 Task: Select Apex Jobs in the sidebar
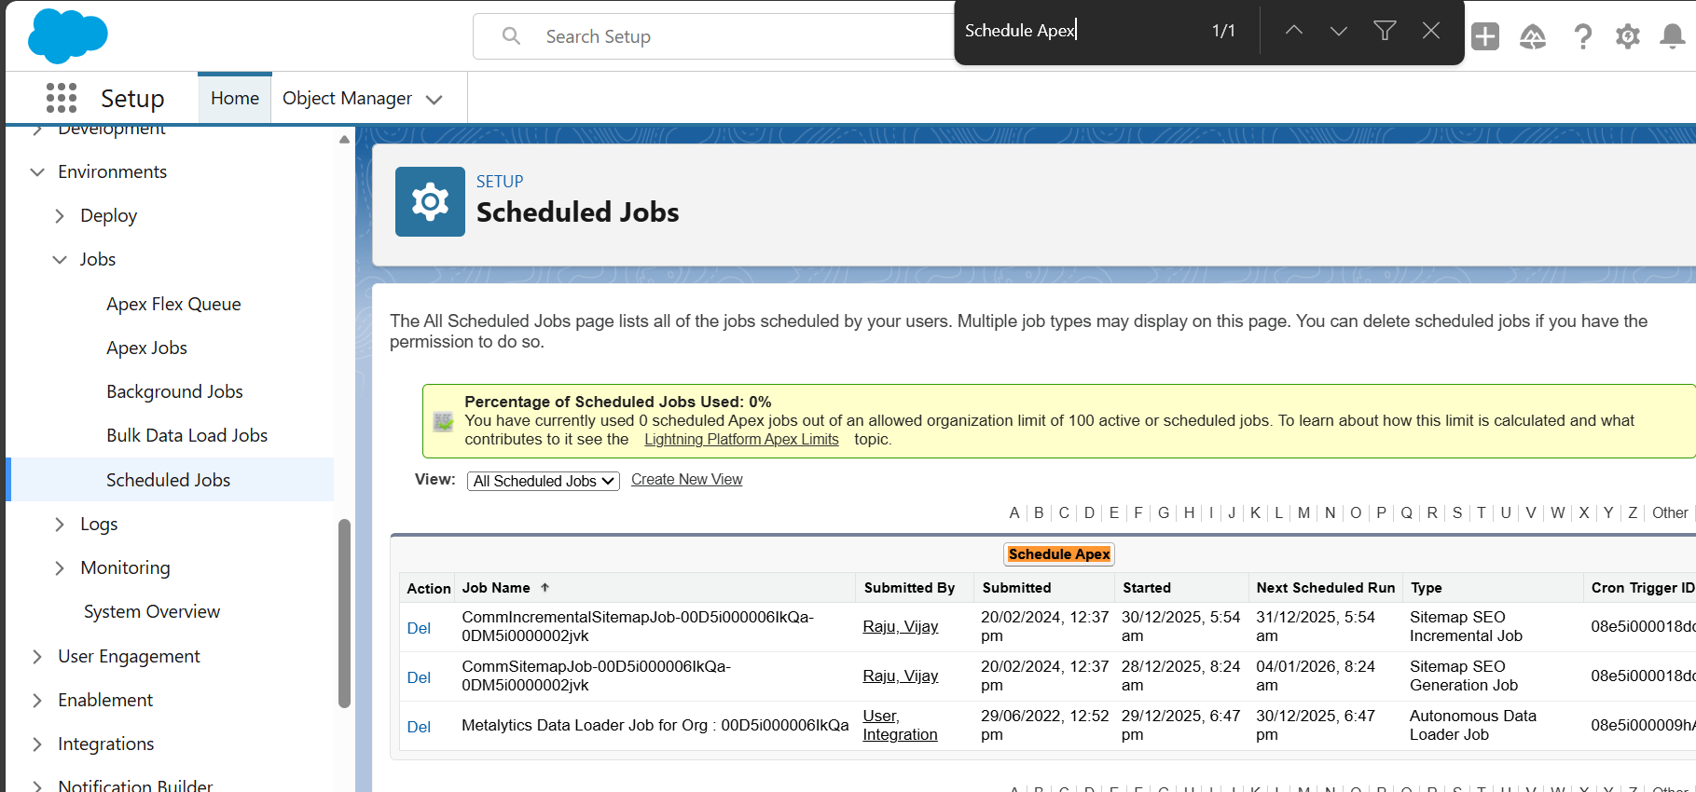tap(146, 348)
